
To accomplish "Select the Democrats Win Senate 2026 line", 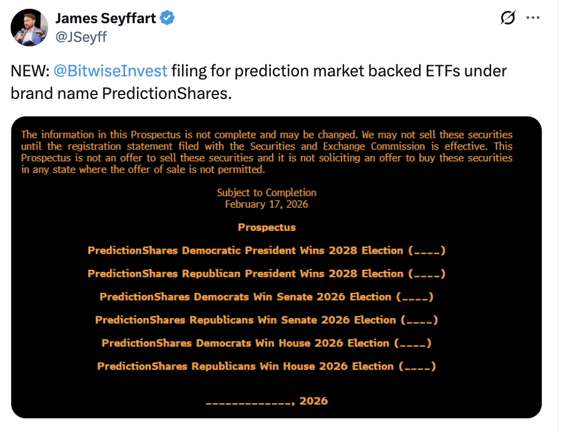I will point(266,297).
